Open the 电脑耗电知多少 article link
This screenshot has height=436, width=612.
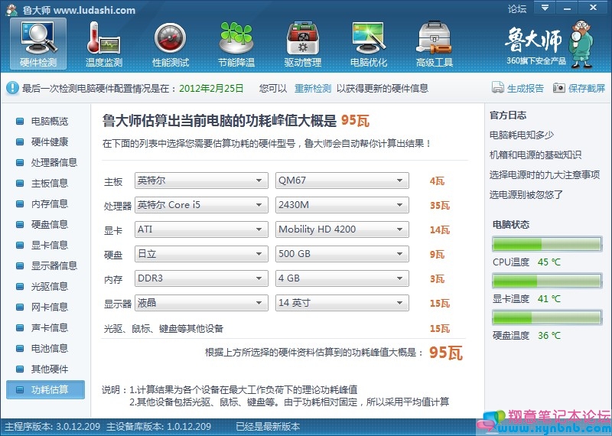[522, 135]
